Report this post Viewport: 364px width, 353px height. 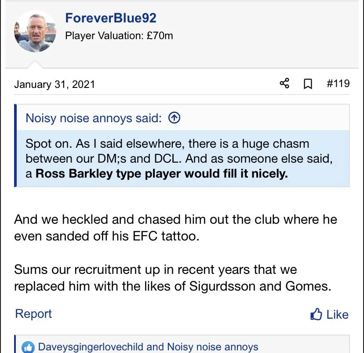(x=33, y=313)
